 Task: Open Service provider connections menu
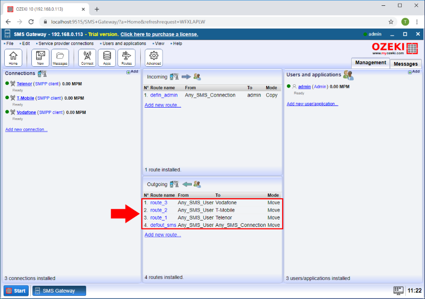[65, 43]
